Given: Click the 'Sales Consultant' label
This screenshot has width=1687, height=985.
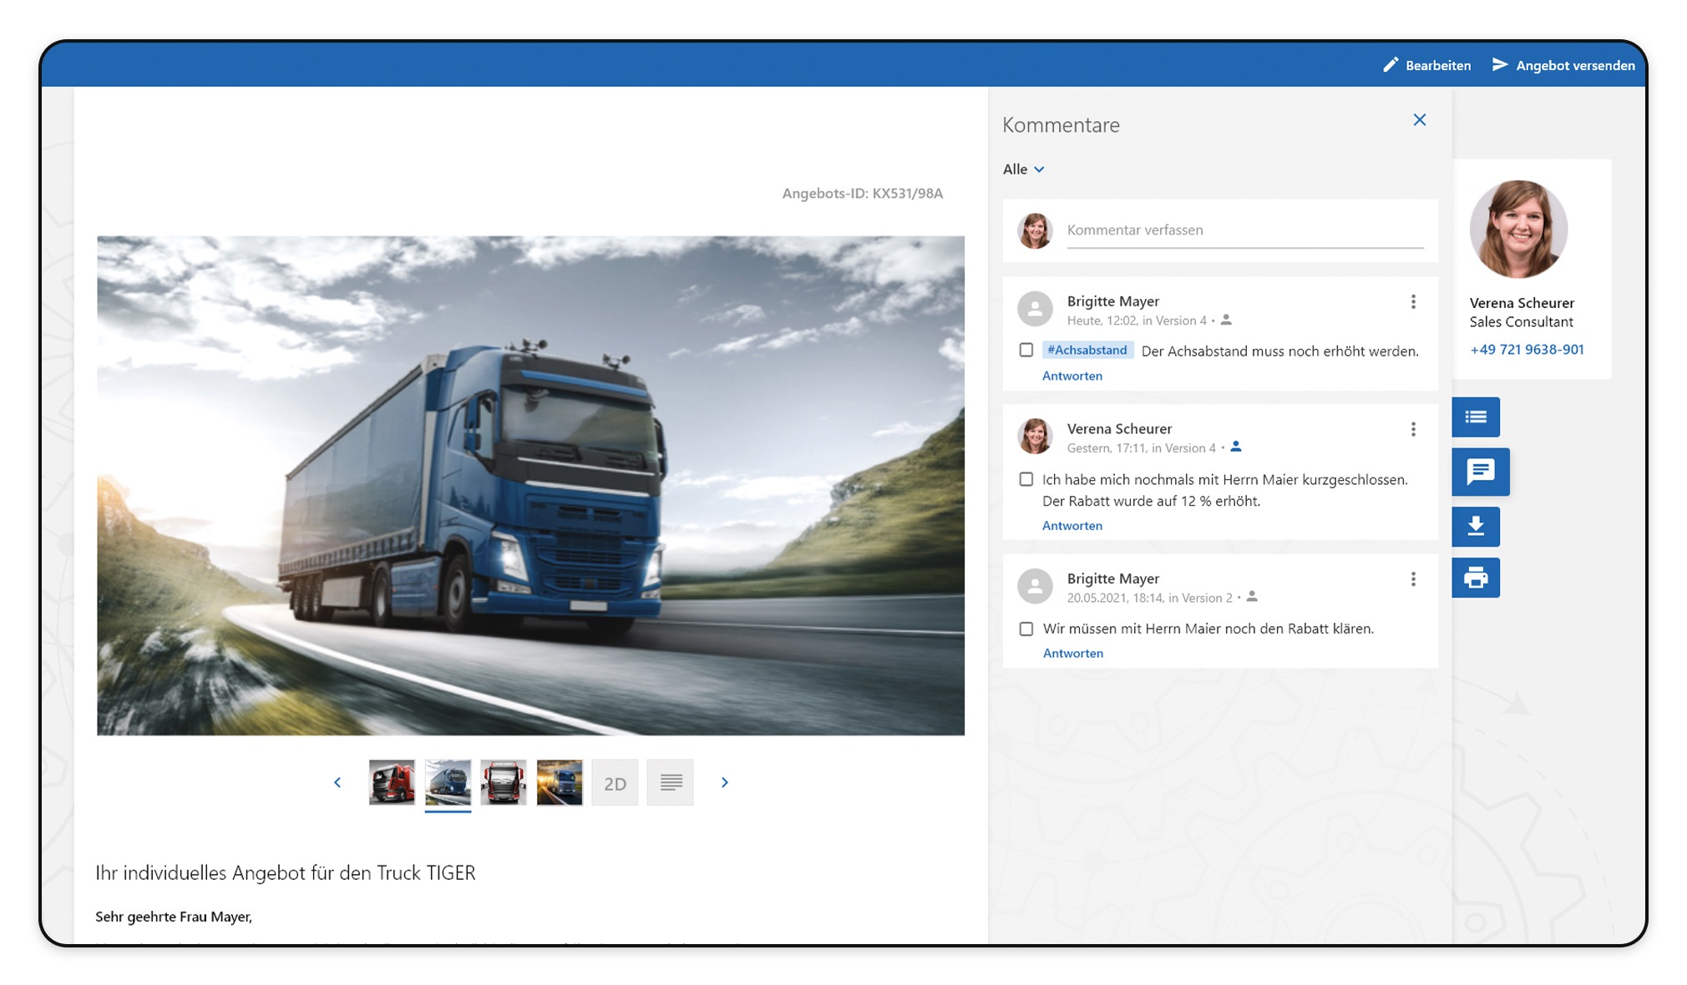Looking at the screenshot, I should click(x=1521, y=321).
